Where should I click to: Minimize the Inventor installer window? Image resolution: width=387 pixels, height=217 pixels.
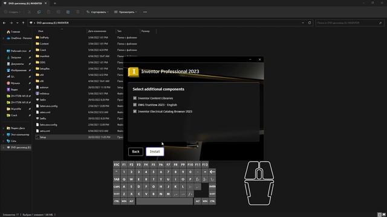(x=250, y=60)
